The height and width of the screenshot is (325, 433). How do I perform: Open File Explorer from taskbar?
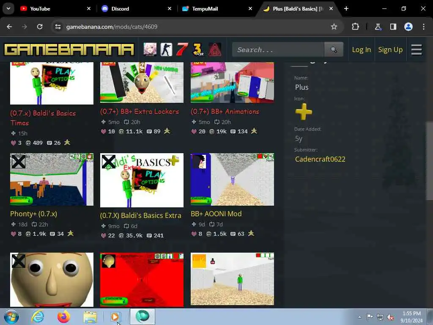tap(90, 317)
